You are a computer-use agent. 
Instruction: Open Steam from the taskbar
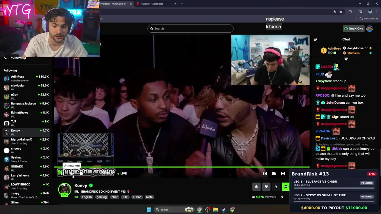(224, 210)
